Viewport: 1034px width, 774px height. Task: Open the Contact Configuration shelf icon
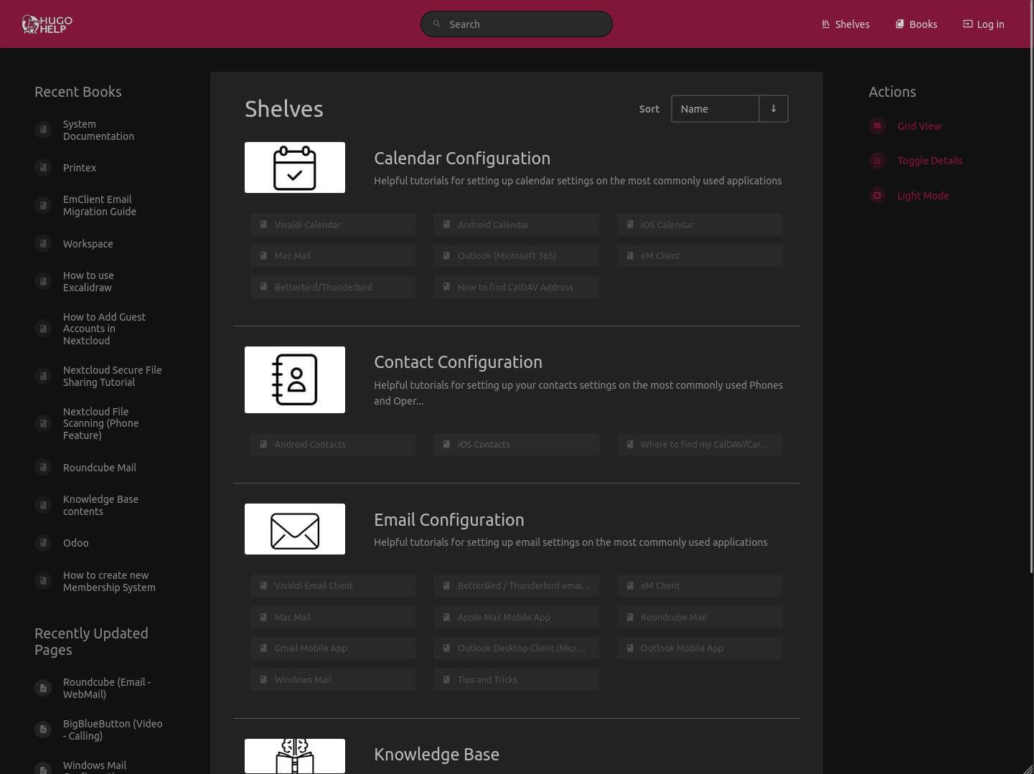pyautogui.click(x=294, y=380)
